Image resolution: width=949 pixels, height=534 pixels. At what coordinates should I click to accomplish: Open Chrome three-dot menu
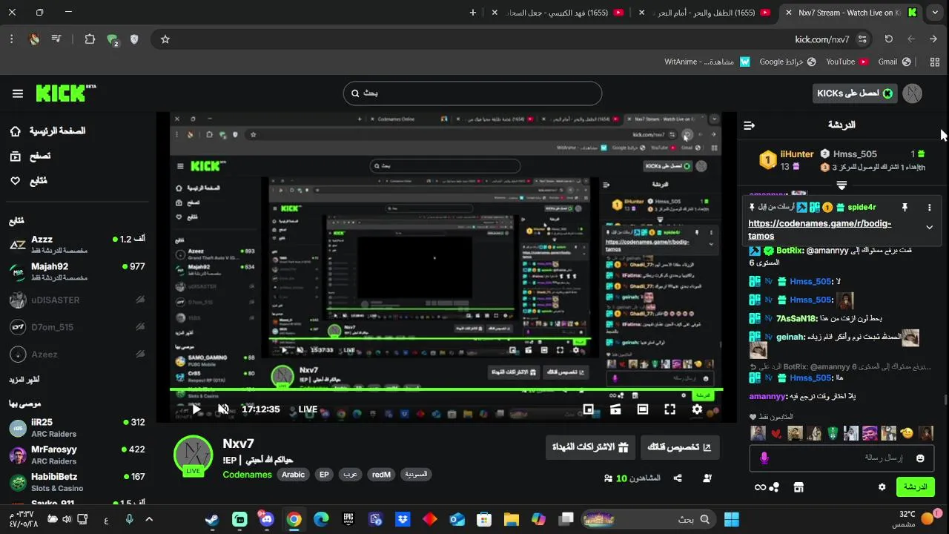tap(12, 39)
